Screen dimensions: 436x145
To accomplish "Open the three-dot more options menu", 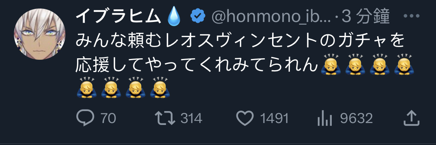I will (x=413, y=16).
